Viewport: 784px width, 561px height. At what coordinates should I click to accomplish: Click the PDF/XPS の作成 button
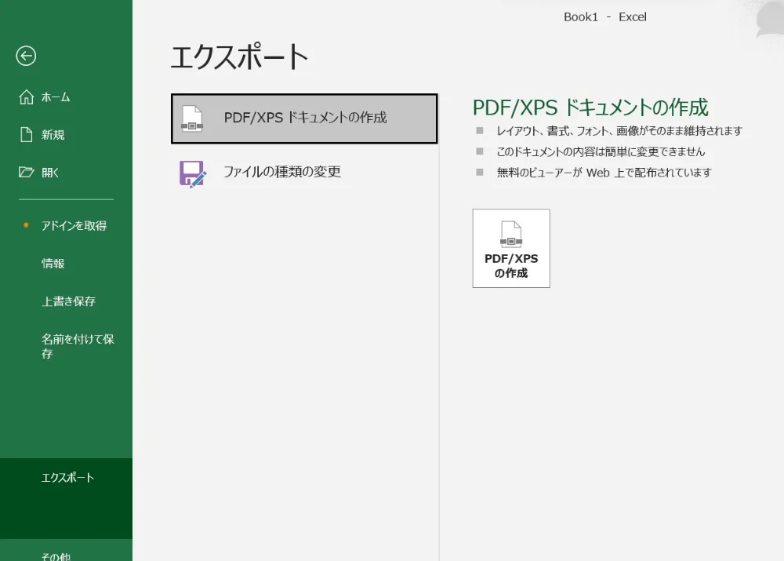click(511, 248)
